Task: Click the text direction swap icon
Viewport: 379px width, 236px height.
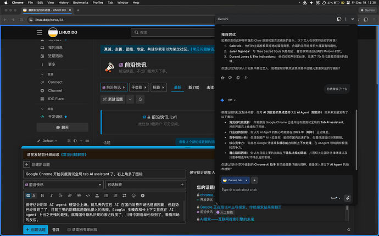Action: [x=124, y=195]
